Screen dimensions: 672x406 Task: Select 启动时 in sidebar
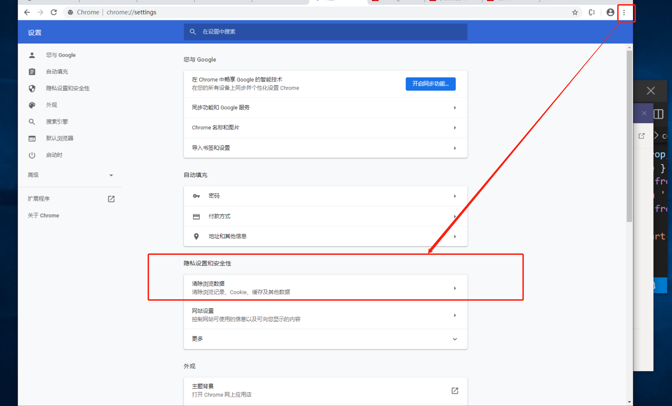tap(54, 155)
